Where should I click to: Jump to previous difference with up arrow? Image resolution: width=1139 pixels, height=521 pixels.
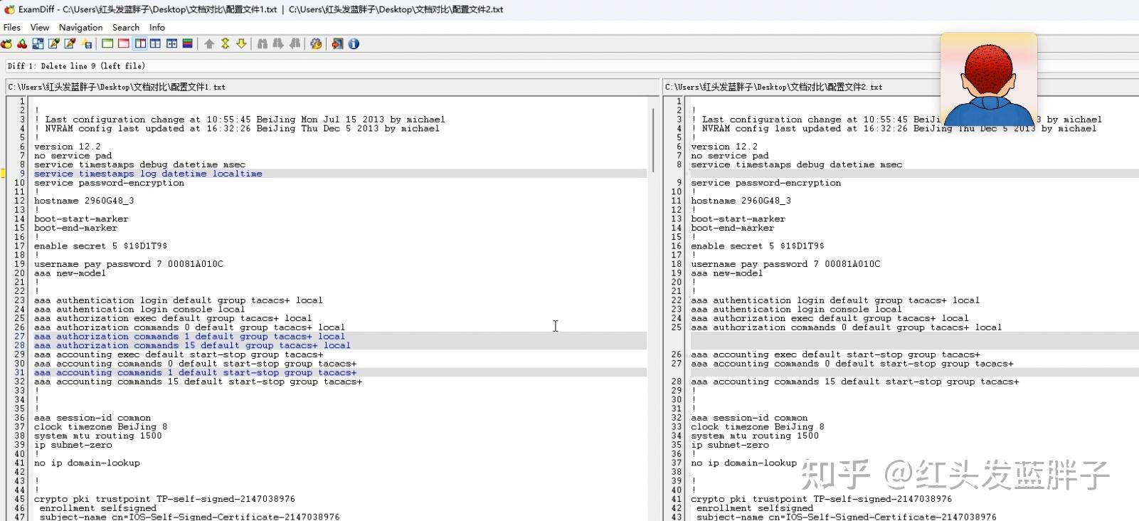[209, 44]
